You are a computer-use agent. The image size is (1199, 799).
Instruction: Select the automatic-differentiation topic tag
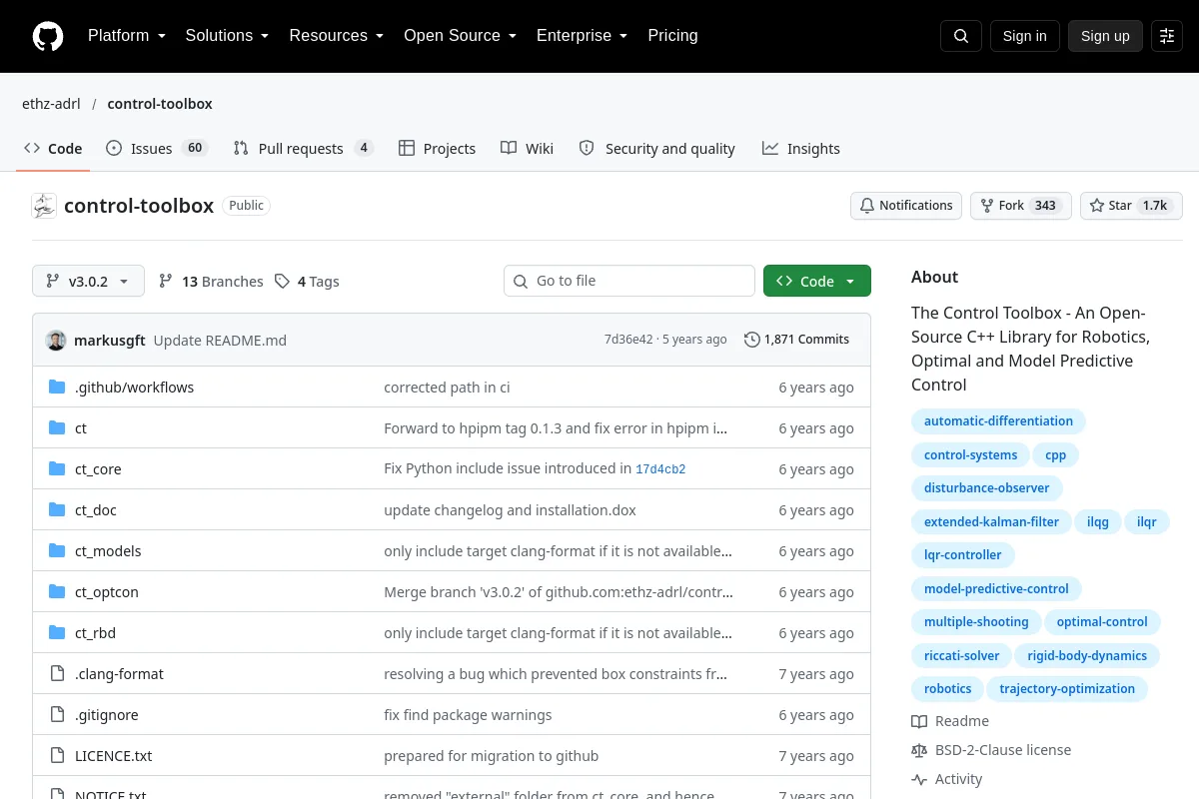pos(998,421)
